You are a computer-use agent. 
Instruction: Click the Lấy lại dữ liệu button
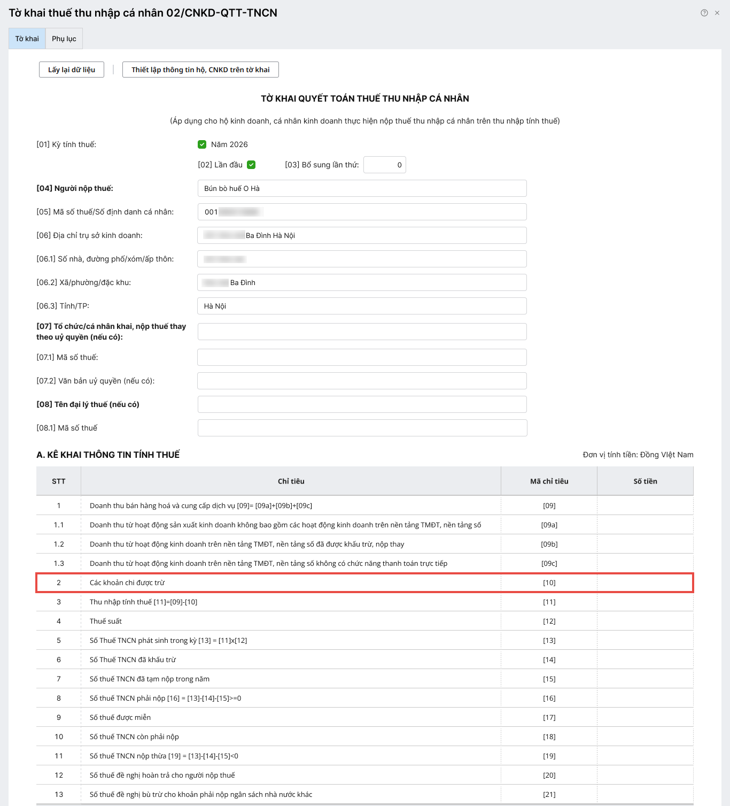point(72,70)
